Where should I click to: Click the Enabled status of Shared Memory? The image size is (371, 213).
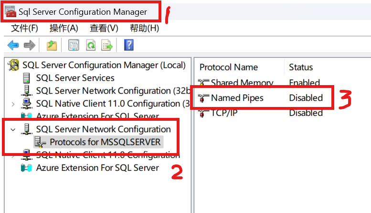pyautogui.click(x=305, y=83)
